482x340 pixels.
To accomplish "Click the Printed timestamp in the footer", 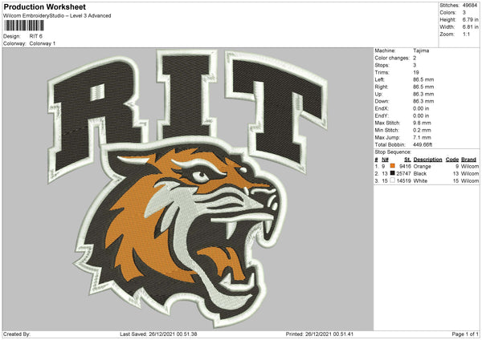I will tap(320, 334).
